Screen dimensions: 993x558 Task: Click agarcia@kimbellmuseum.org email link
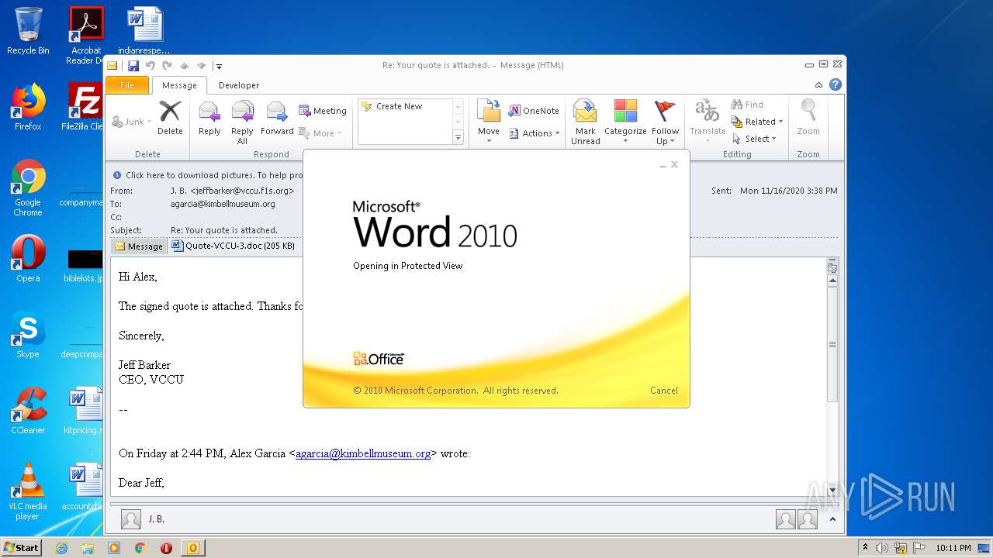(363, 453)
